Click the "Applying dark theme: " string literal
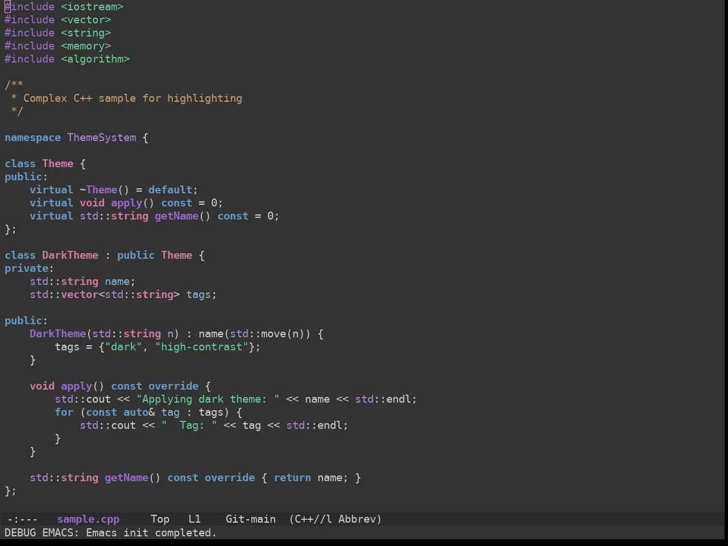The width and height of the screenshot is (728, 546). tap(208, 399)
